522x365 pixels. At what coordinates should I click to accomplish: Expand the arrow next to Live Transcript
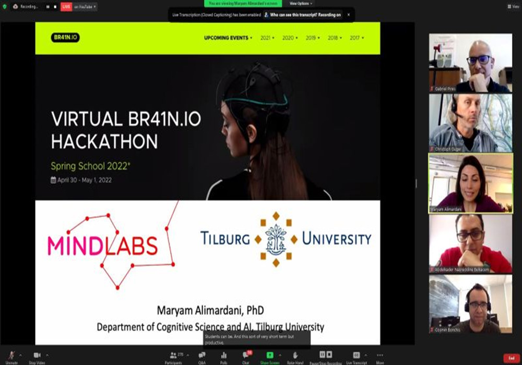pos(366,355)
